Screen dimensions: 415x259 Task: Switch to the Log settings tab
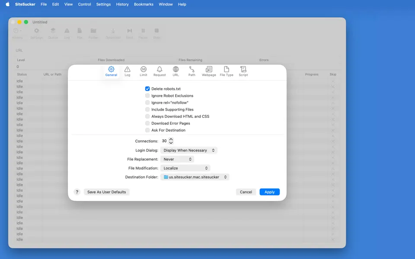pyautogui.click(x=127, y=71)
